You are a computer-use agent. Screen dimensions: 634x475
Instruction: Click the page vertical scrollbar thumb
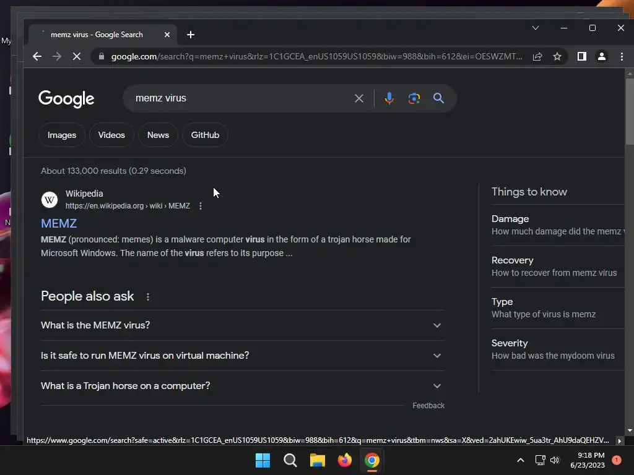pyautogui.click(x=630, y=111)
